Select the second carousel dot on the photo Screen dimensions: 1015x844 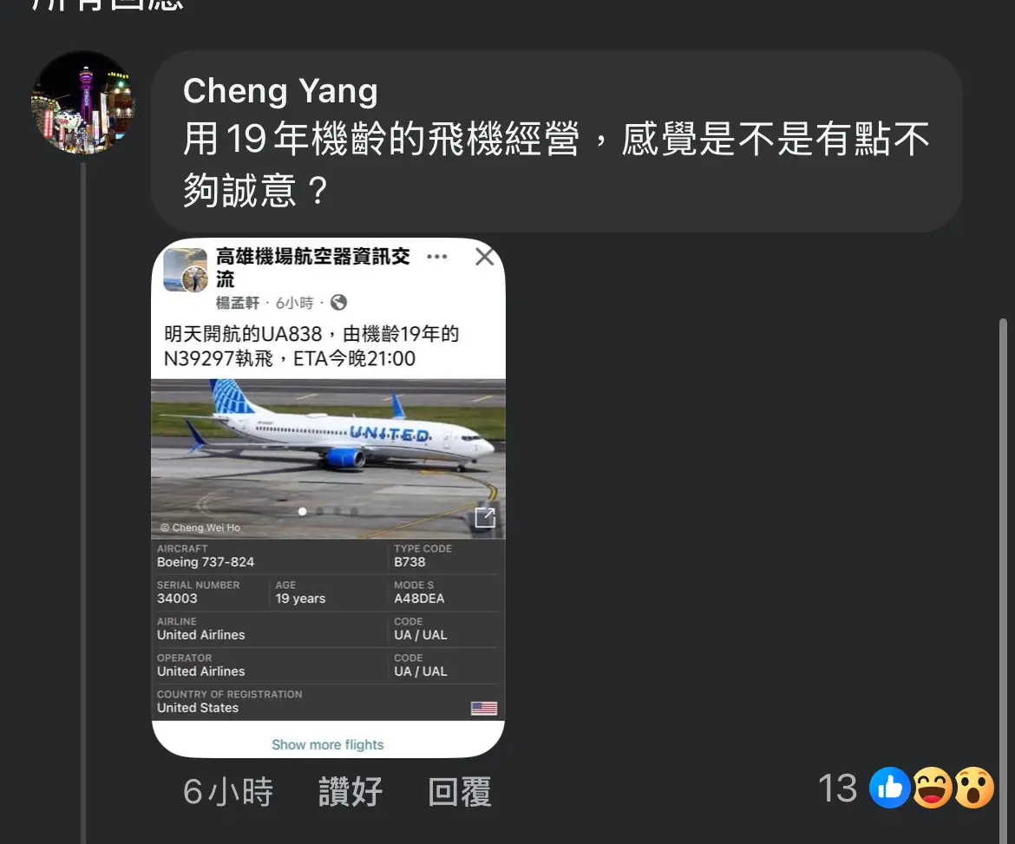point(320,511)
